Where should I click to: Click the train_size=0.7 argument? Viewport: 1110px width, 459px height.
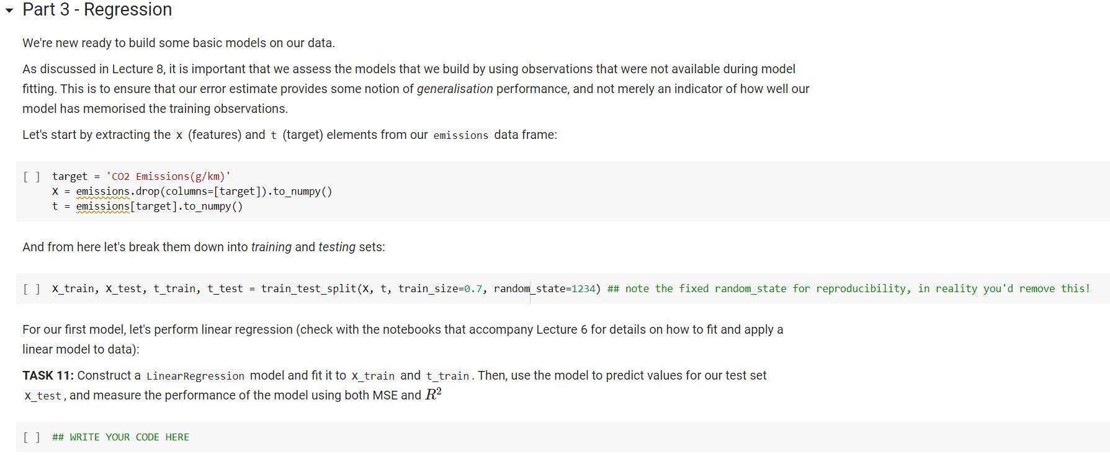(x=440, y=289)
